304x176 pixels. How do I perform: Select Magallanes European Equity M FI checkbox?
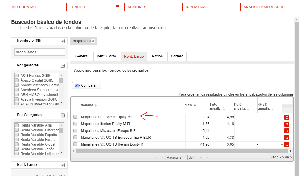[75, 117]
